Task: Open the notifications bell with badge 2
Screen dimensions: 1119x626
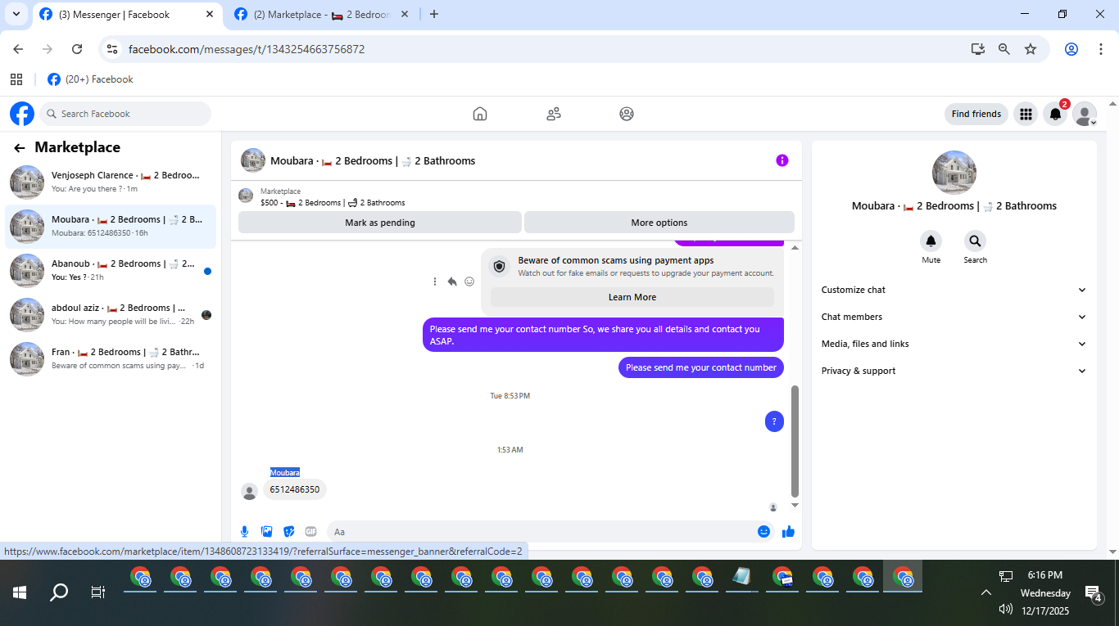Action: (1055, 114)
